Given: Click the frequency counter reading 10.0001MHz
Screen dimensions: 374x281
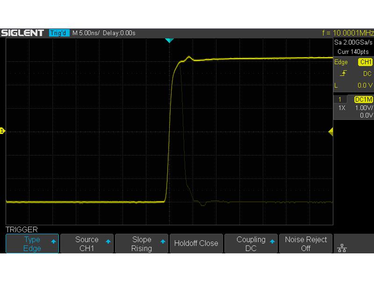Looking at the screenshot, I should click(348, 33).
